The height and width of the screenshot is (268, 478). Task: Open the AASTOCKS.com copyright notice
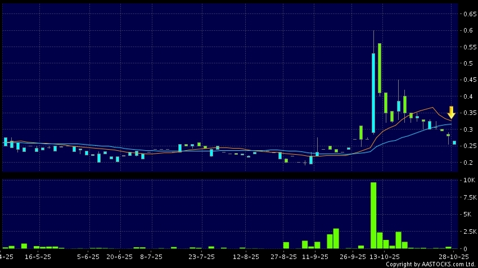click(x=430, y=264)
